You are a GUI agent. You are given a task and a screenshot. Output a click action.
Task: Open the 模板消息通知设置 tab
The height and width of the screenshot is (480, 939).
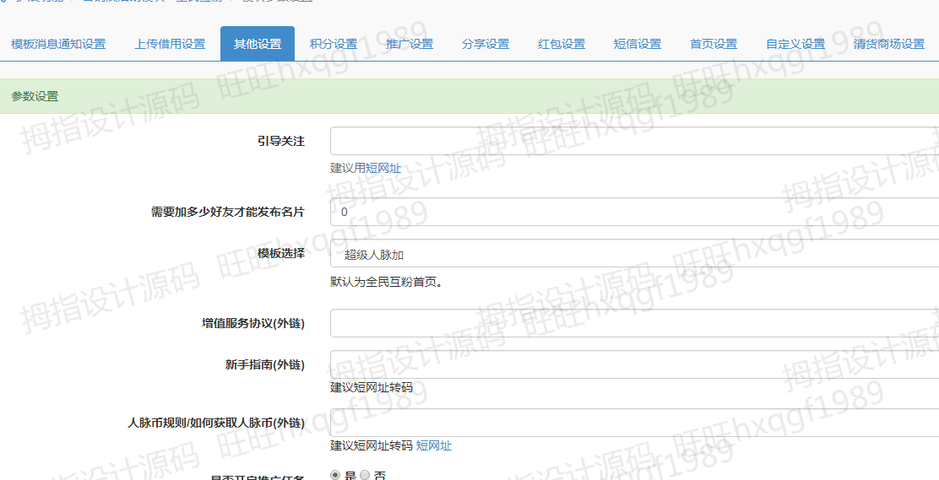pyautogui.click(x=58, y=44)
